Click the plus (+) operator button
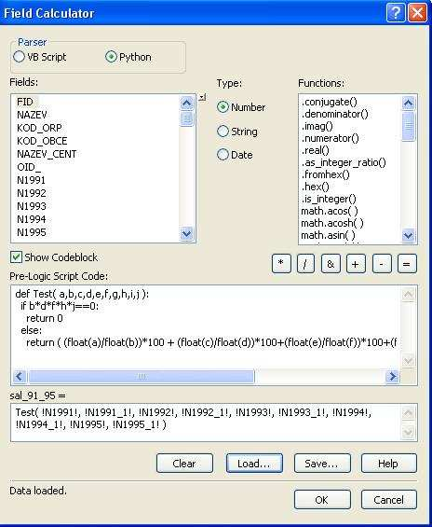 [356, 263]
